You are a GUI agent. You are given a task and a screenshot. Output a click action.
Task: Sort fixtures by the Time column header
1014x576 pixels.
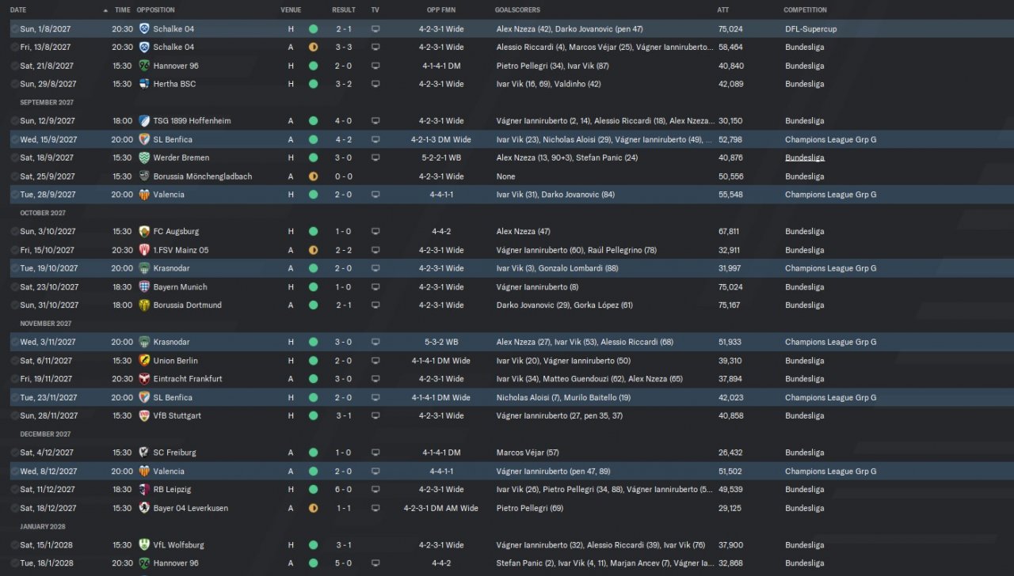[122, 10]
